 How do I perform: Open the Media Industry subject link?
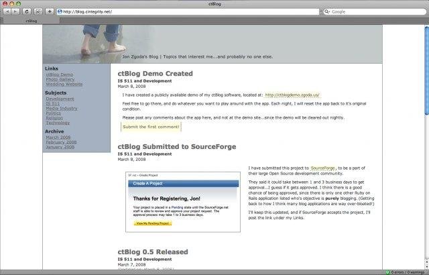click(x=62, y=109)
